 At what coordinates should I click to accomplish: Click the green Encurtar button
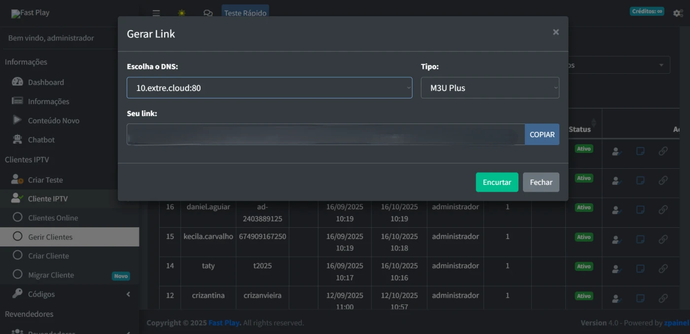pos(497,182)
